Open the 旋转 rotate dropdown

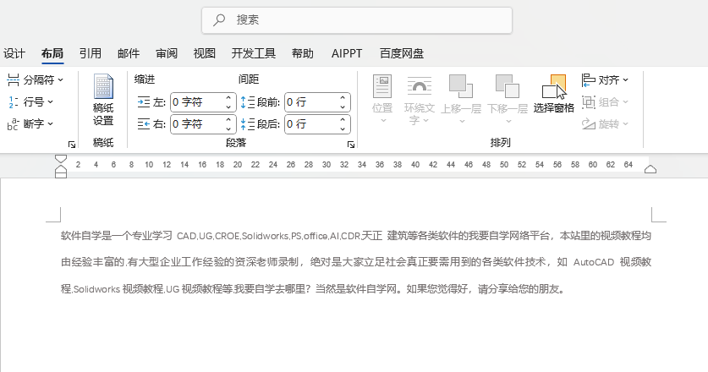click(x=605, y=123)
